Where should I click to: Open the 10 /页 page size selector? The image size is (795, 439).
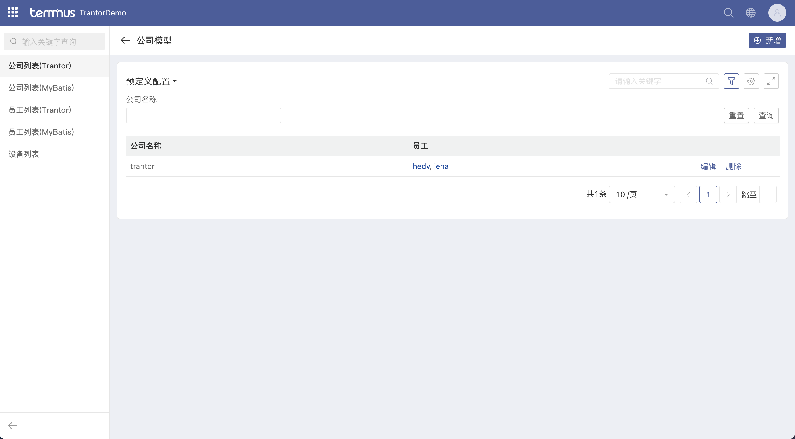tap(642, 194)
